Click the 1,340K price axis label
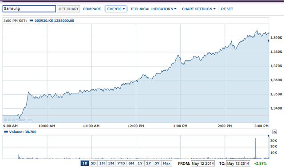This screenshot has height=167, width=284. click(276, 108)
